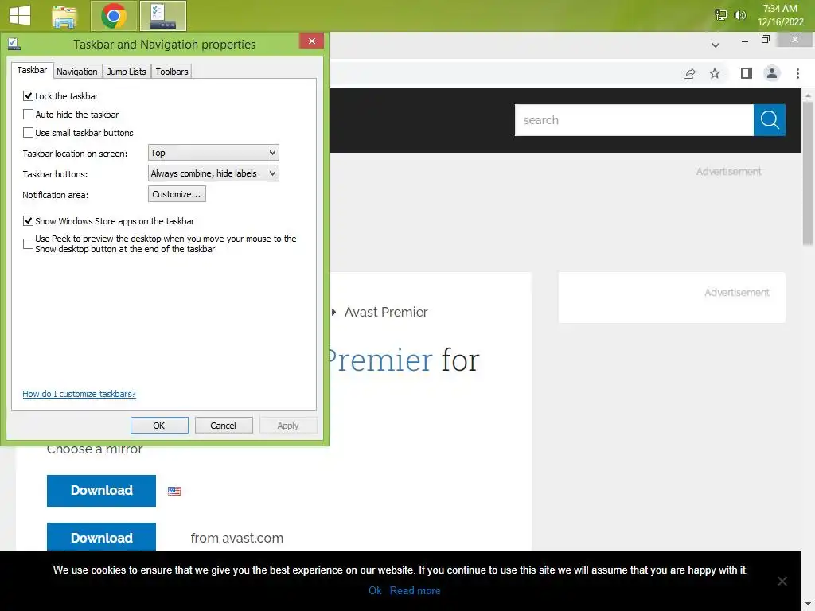The width and height of the screenshot is (815, 611).
Task: Enable Use small taskbar buttons
Action: (x=28, y=132)
